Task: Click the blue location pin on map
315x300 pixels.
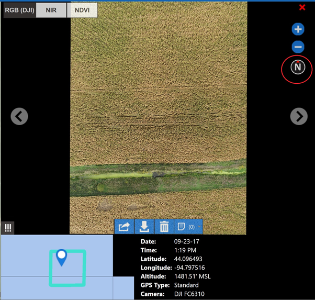Action: (x=62, y=257)
